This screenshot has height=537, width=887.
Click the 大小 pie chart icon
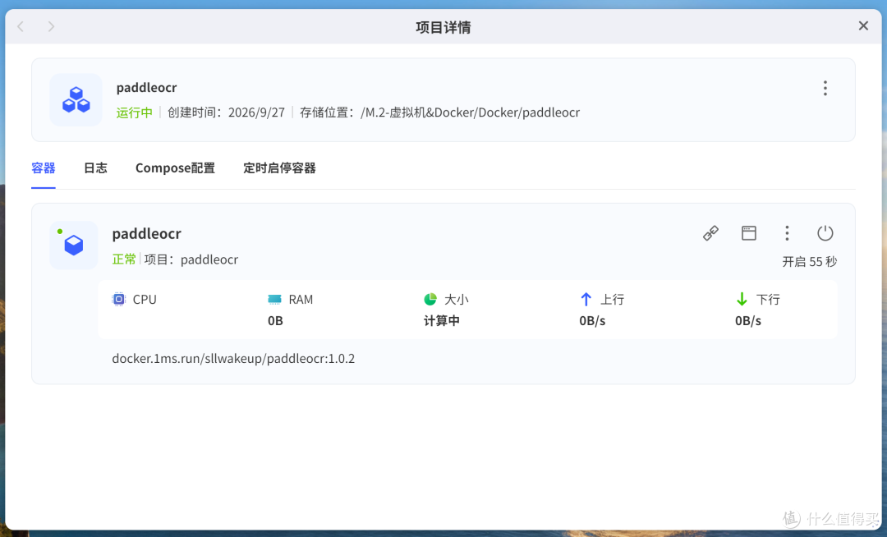pyautogui.click(x=430, y=299)
